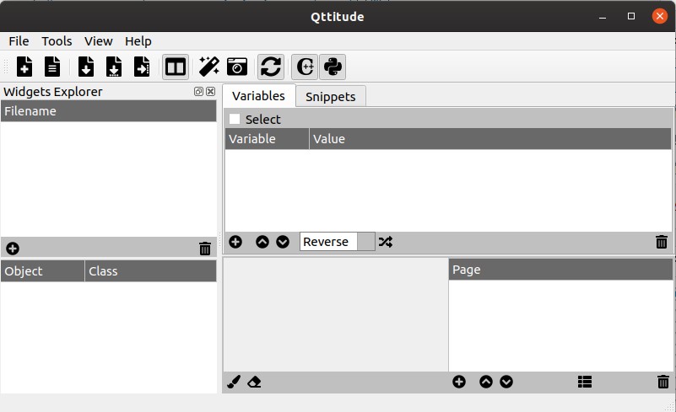This screenshot has height=412, width=676.
Task: Float the Widgets Explorer panel
Action: pos(198,91)
